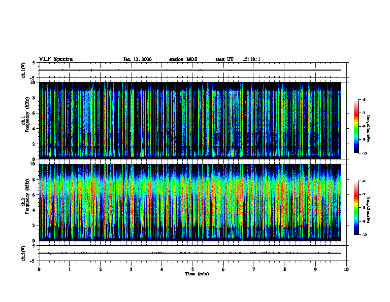Click time axis tick label "4"
Image resolution: width=390 pixels, height=302 pixels.
tap(162, 269)
